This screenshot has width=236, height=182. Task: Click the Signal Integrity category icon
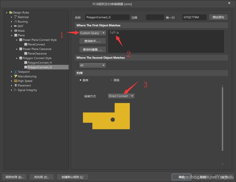click(x=16, y=90)
